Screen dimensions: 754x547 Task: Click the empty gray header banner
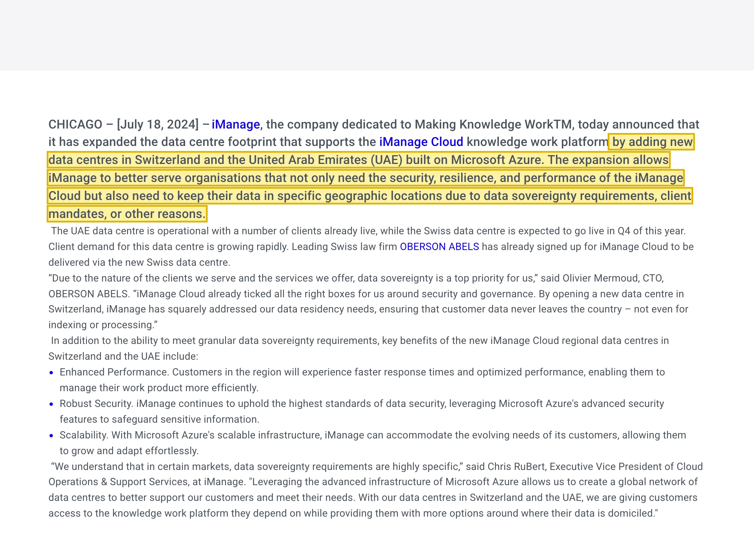click(x=377, y=35)
